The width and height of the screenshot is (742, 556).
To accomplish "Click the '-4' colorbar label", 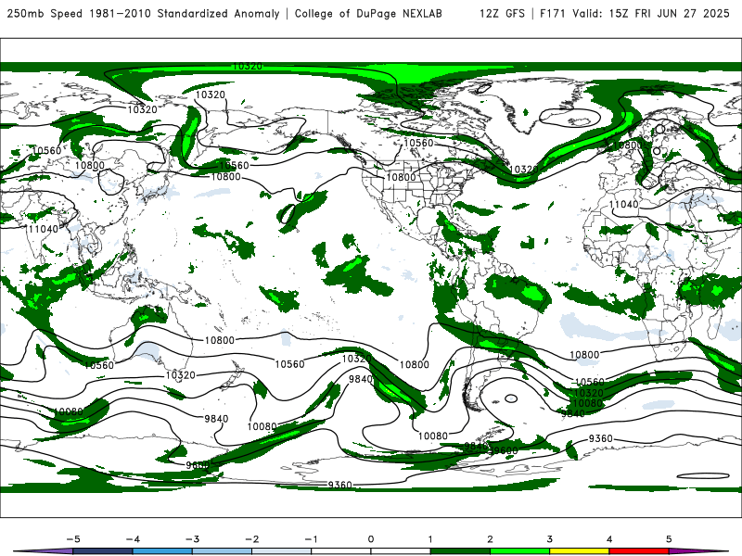I will click(133, 539).
